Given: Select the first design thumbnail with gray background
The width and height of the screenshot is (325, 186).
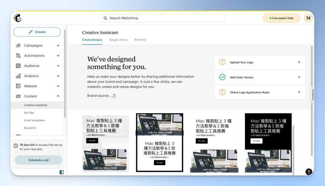Looking at the screenshot, I should click(x=105, y=144).
